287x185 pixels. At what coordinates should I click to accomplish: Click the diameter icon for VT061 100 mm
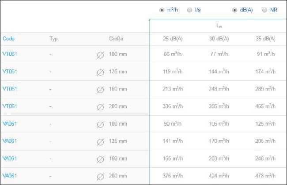tap(100, 55)
